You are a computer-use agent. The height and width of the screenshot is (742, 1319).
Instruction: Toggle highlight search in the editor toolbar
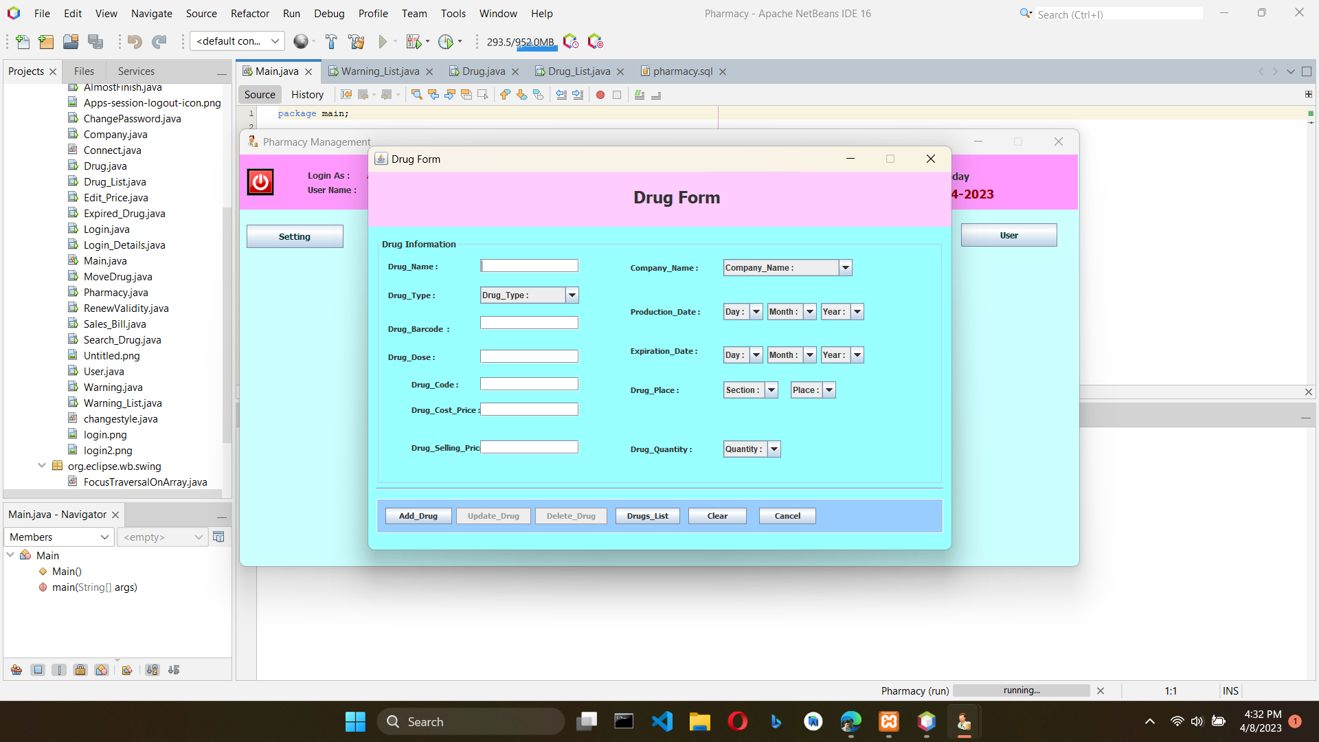(466, 95)
